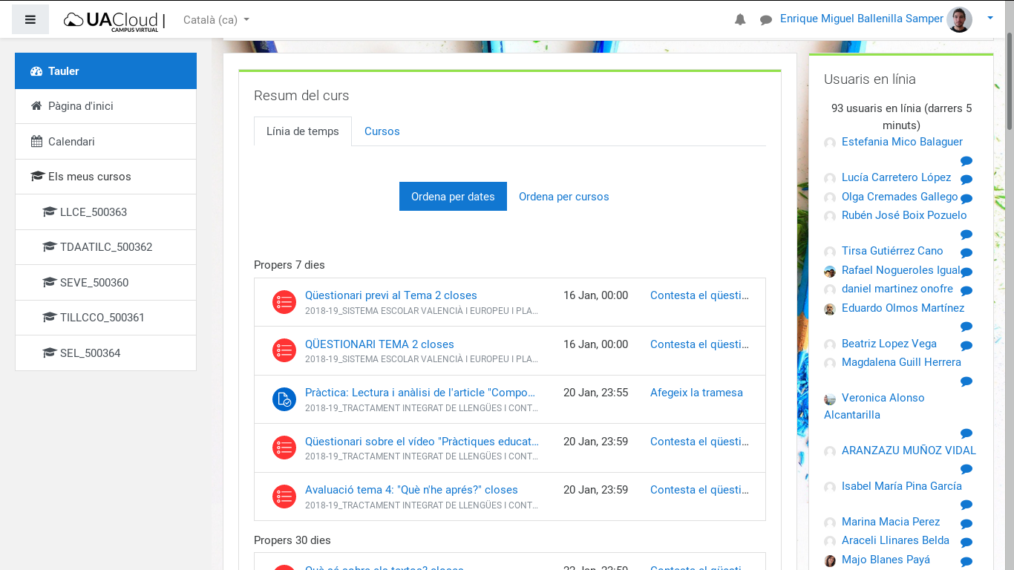Open Avaluació tema 4 "Què n'he aprés?"
The width and height of the screenshot is (1014, 570).
[411, 490]
